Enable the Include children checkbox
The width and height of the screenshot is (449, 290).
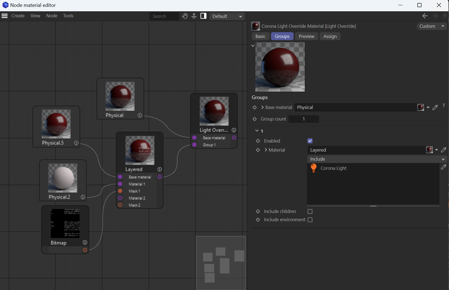(310, 212)
